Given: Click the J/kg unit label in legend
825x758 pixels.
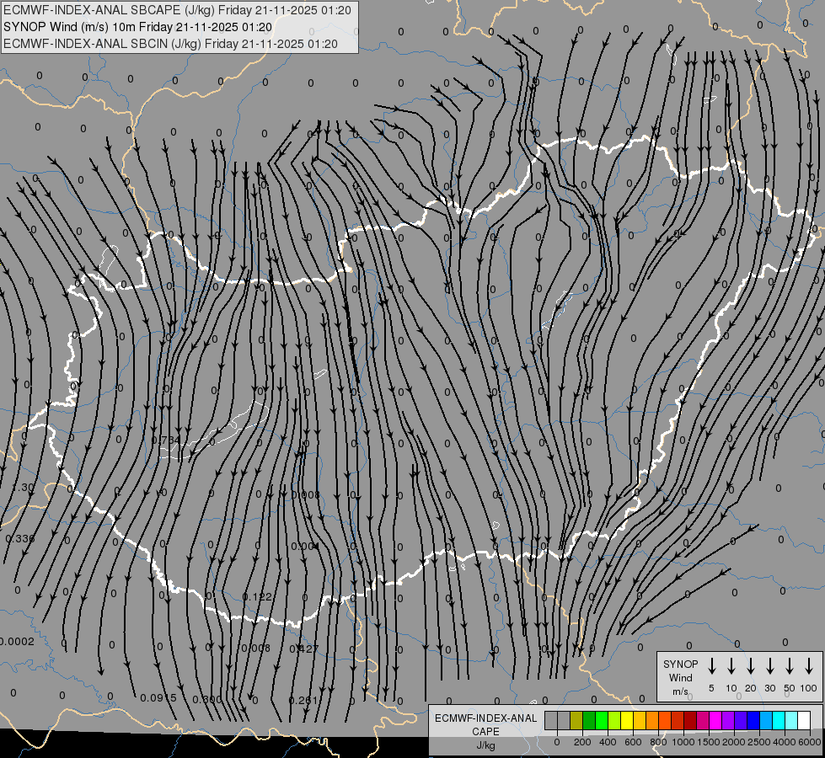Looking at the screenshot, I should tap(485, 745).
